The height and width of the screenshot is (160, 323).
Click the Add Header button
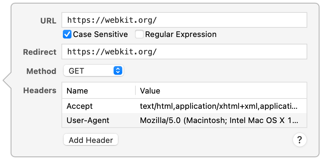click(x=91, y=140)
